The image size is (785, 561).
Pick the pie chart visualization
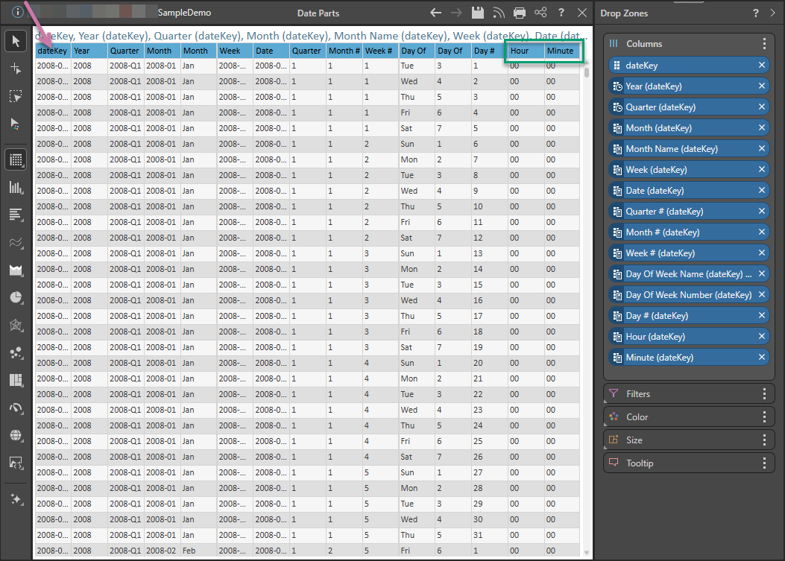(15, 298)
